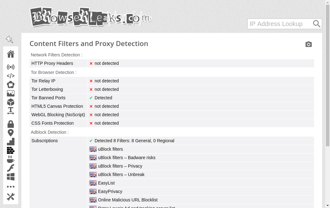Open the content filters brick wall icon
The height and width of the screenshot is (208, 330).
click(x=11, y=150)
